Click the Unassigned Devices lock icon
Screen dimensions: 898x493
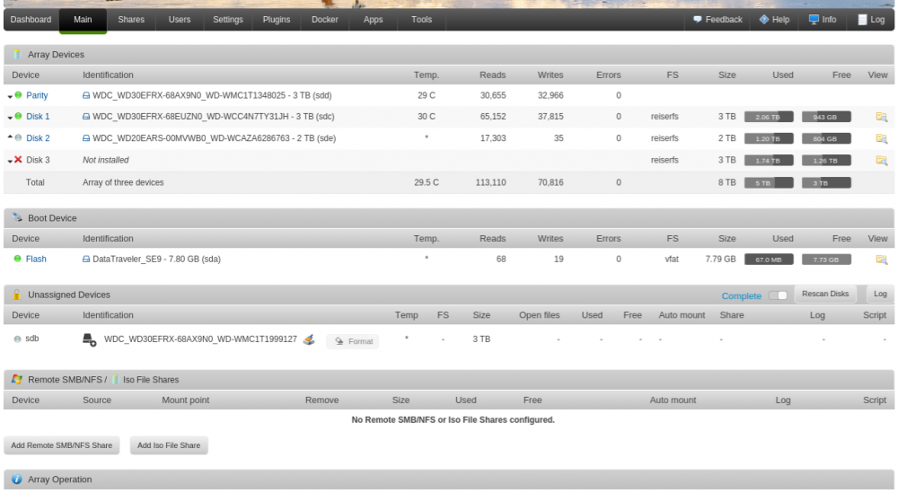[x=16, y=295]
